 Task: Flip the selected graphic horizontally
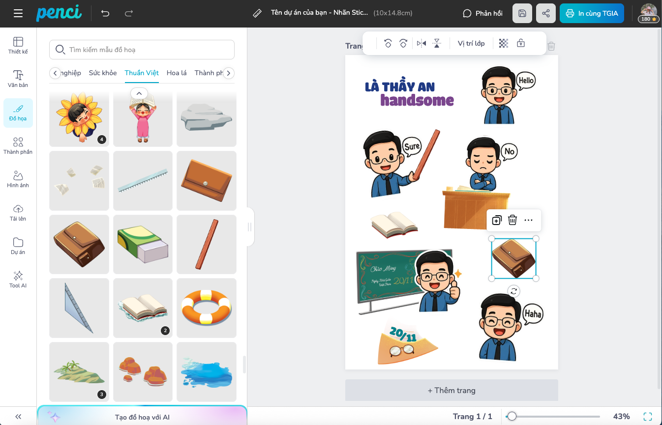point(421,43)
